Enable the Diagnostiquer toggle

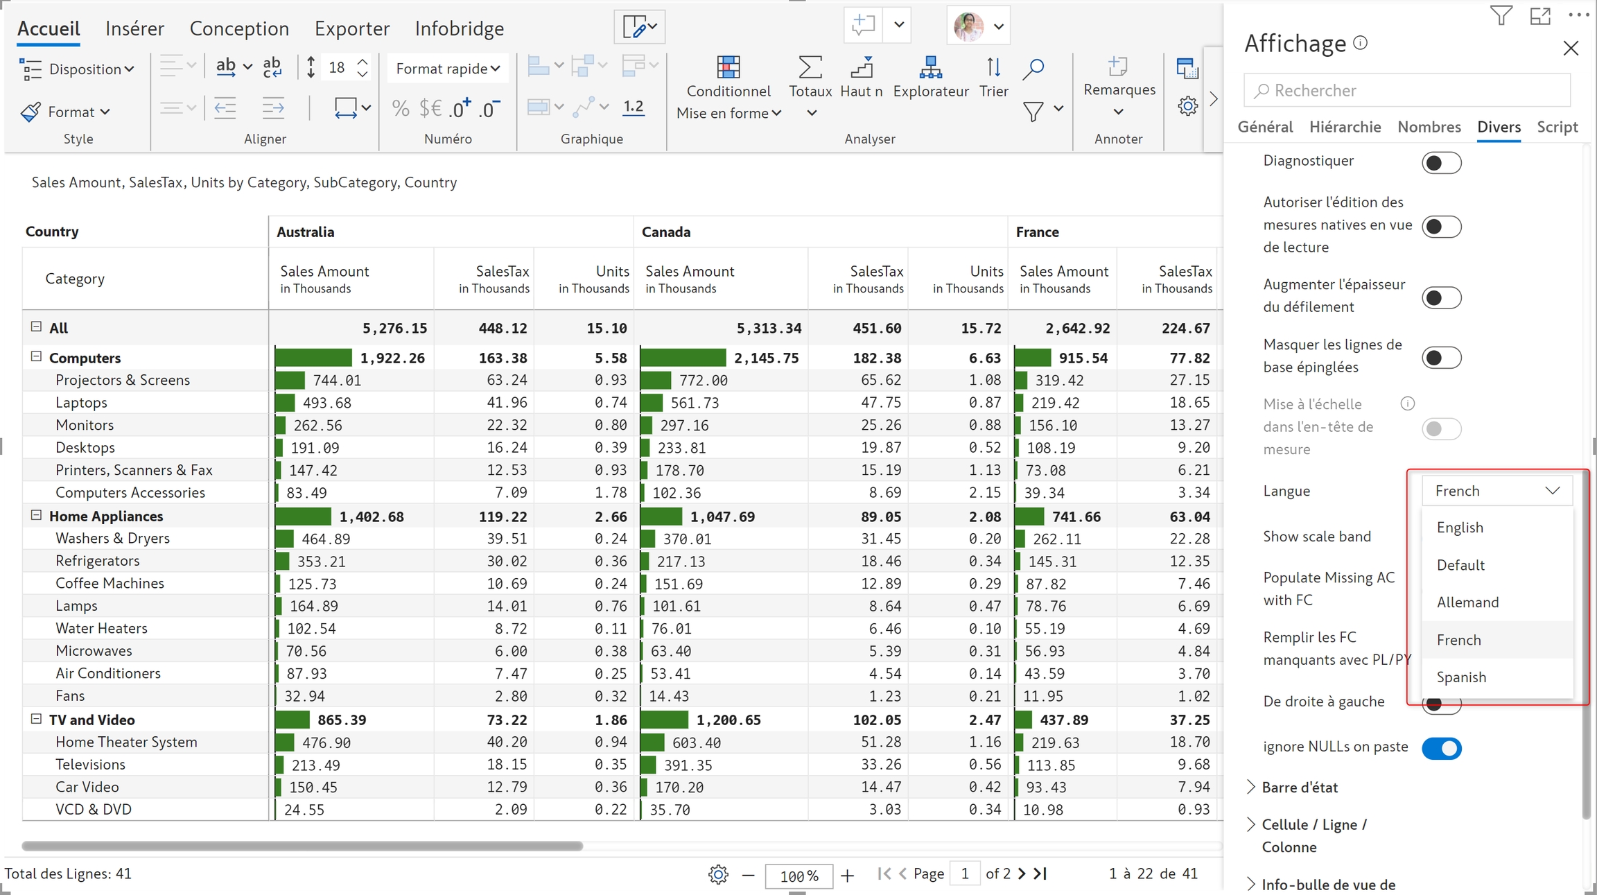[x=1441, y=163]
